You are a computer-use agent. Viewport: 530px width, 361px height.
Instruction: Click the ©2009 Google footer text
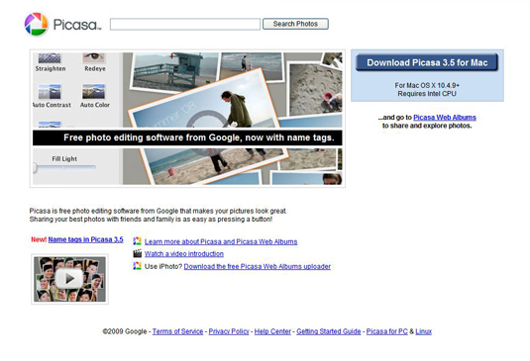[x=125, y=331]
